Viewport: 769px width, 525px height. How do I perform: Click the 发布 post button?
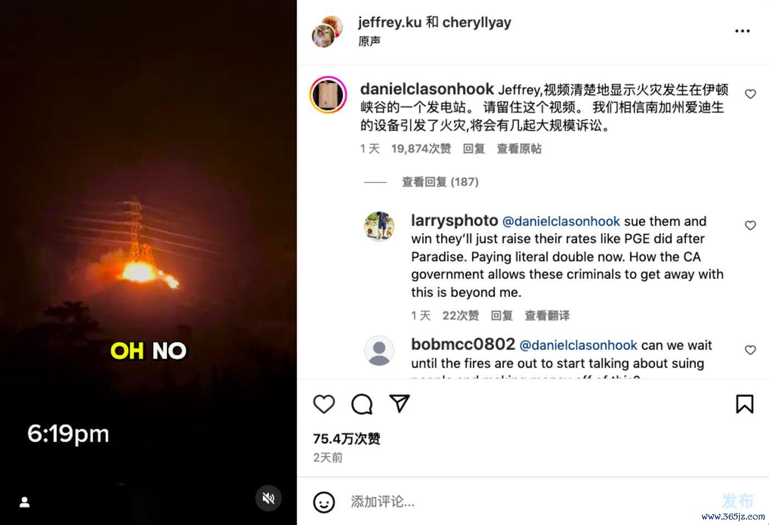[737, 501]
